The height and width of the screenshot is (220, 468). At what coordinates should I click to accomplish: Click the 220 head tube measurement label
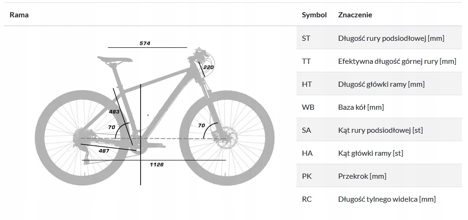coord(208,67)
